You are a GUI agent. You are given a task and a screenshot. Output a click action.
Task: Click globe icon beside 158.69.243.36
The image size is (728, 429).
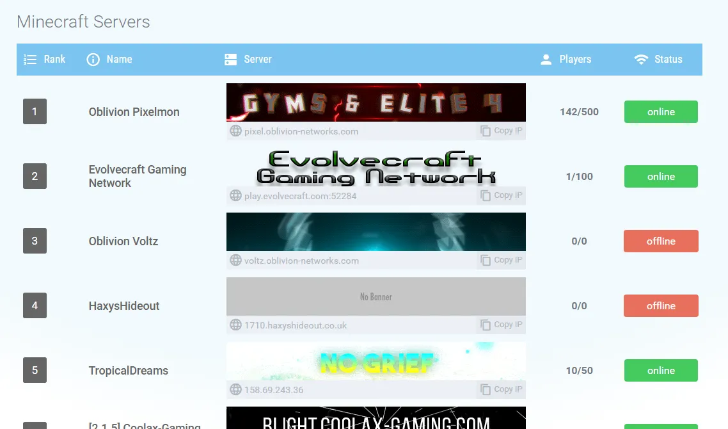tap(236, 389)
